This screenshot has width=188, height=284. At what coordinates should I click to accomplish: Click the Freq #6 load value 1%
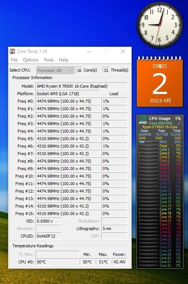[114, 146]
